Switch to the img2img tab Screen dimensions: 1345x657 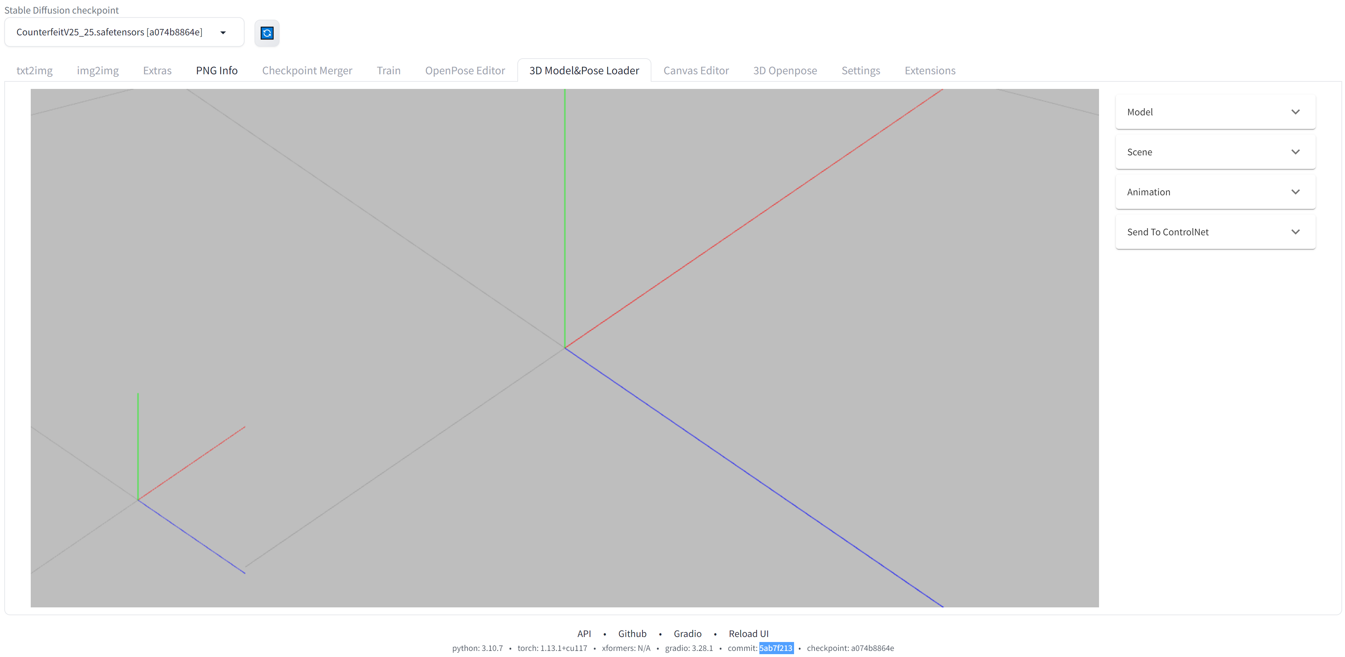click(x=98, y=70)
